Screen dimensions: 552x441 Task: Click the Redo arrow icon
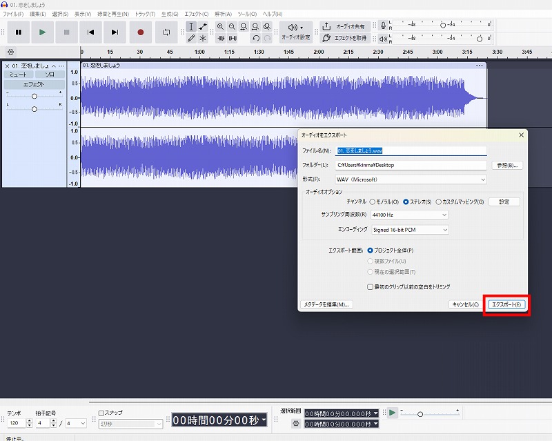point(267,38)
